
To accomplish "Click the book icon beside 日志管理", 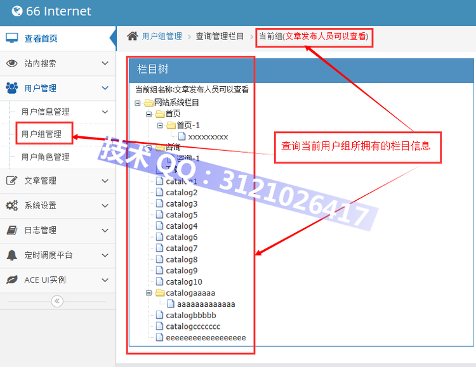I will coord(12,230).
